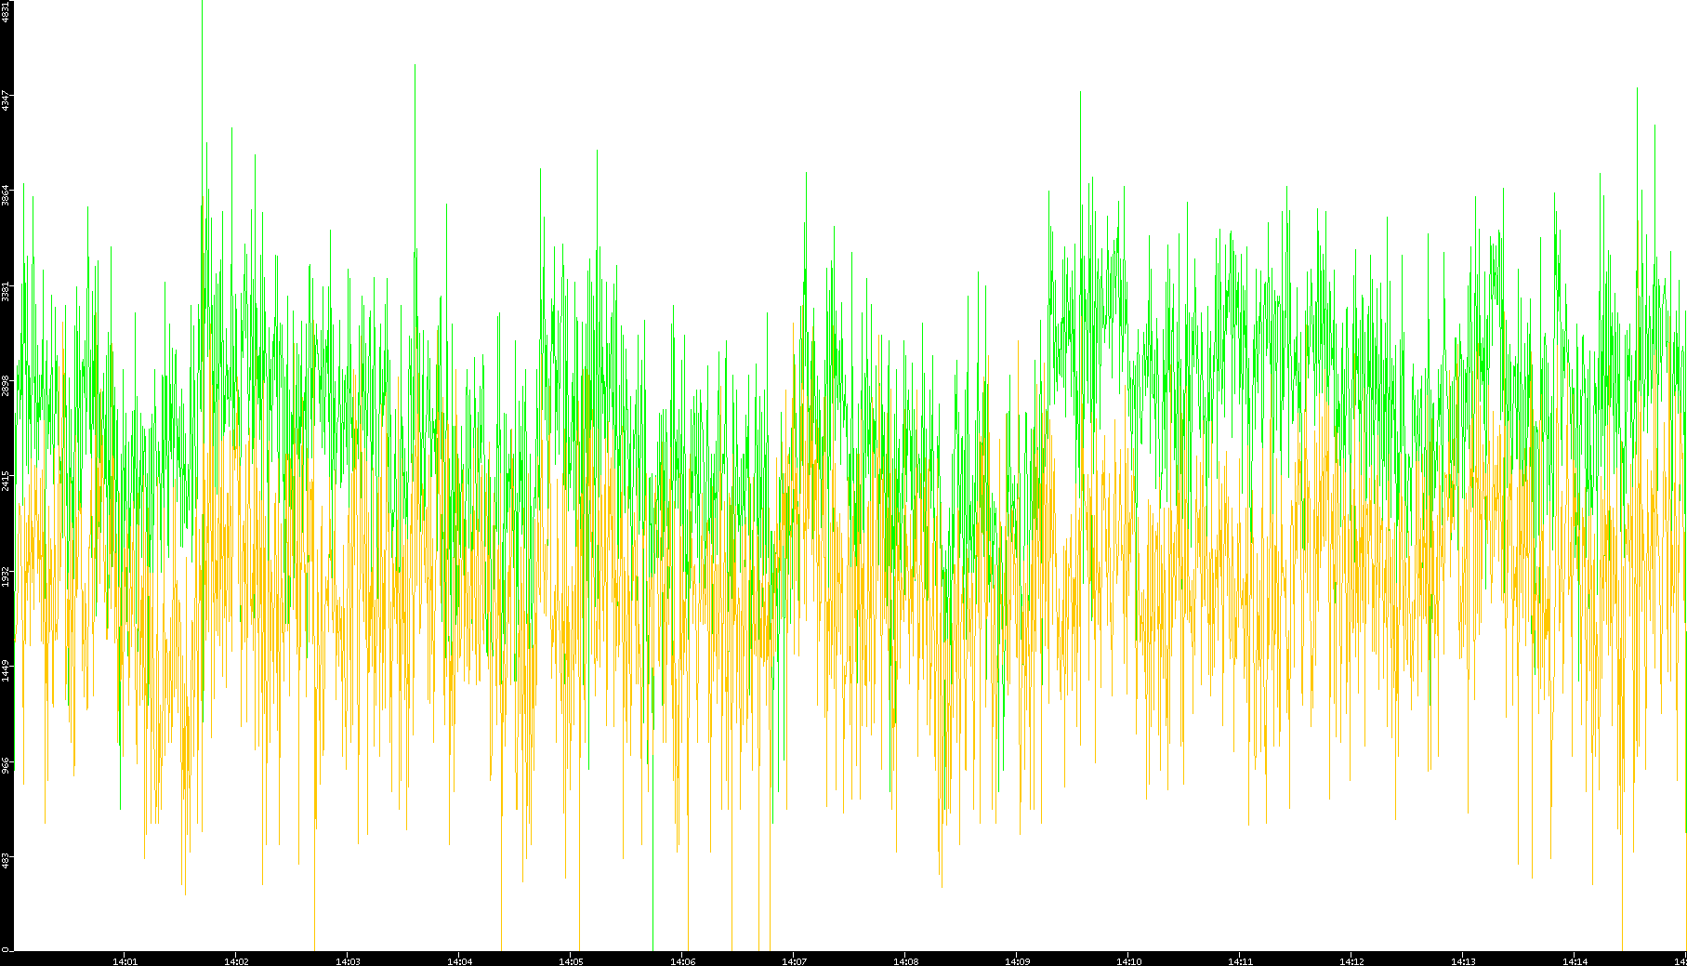Viewport: 1687px width, 966px height.
Task: Select the 2415 vertical axis label
Action: pyautogui.click(x=6, y=481)
